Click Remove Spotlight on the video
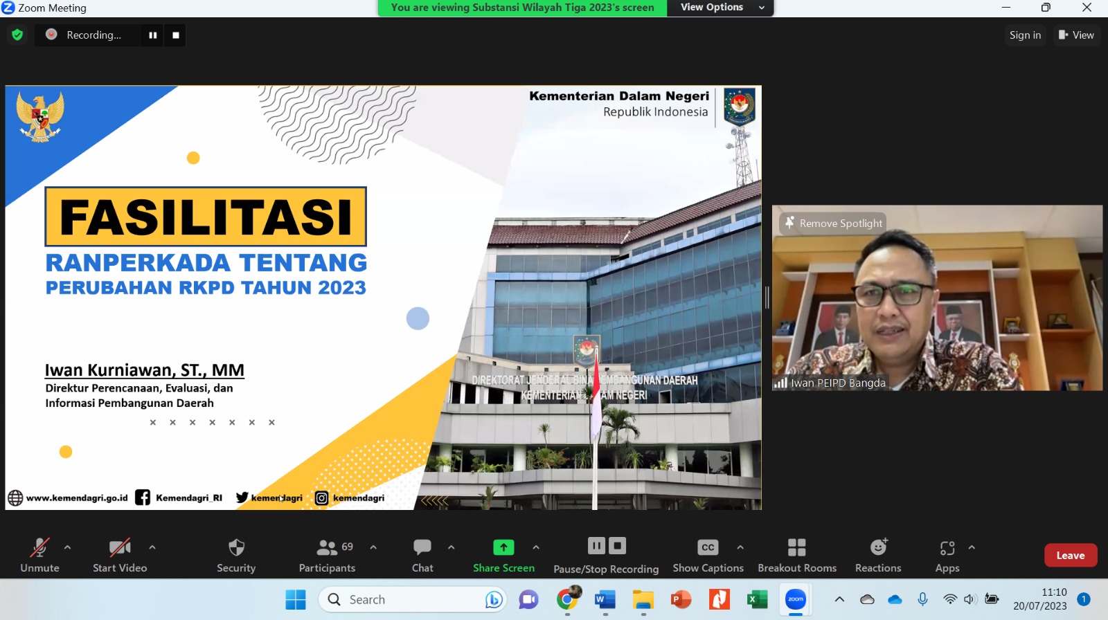The image size is (1108, 620). pyautogui.click(x=834, y=223)
